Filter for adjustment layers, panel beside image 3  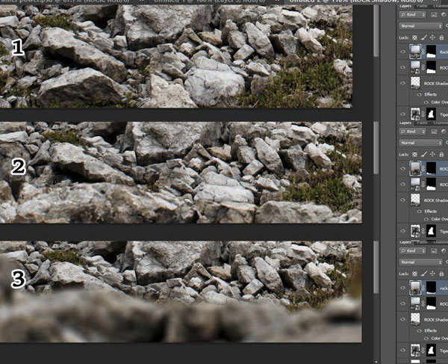coord(444,251)
